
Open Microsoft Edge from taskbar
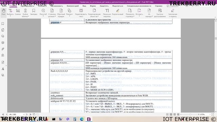pyautogui.click(x=82, y=119)
